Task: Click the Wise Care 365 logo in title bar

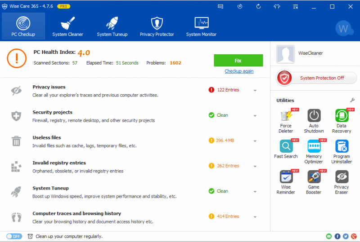Action: click(4, 6)
